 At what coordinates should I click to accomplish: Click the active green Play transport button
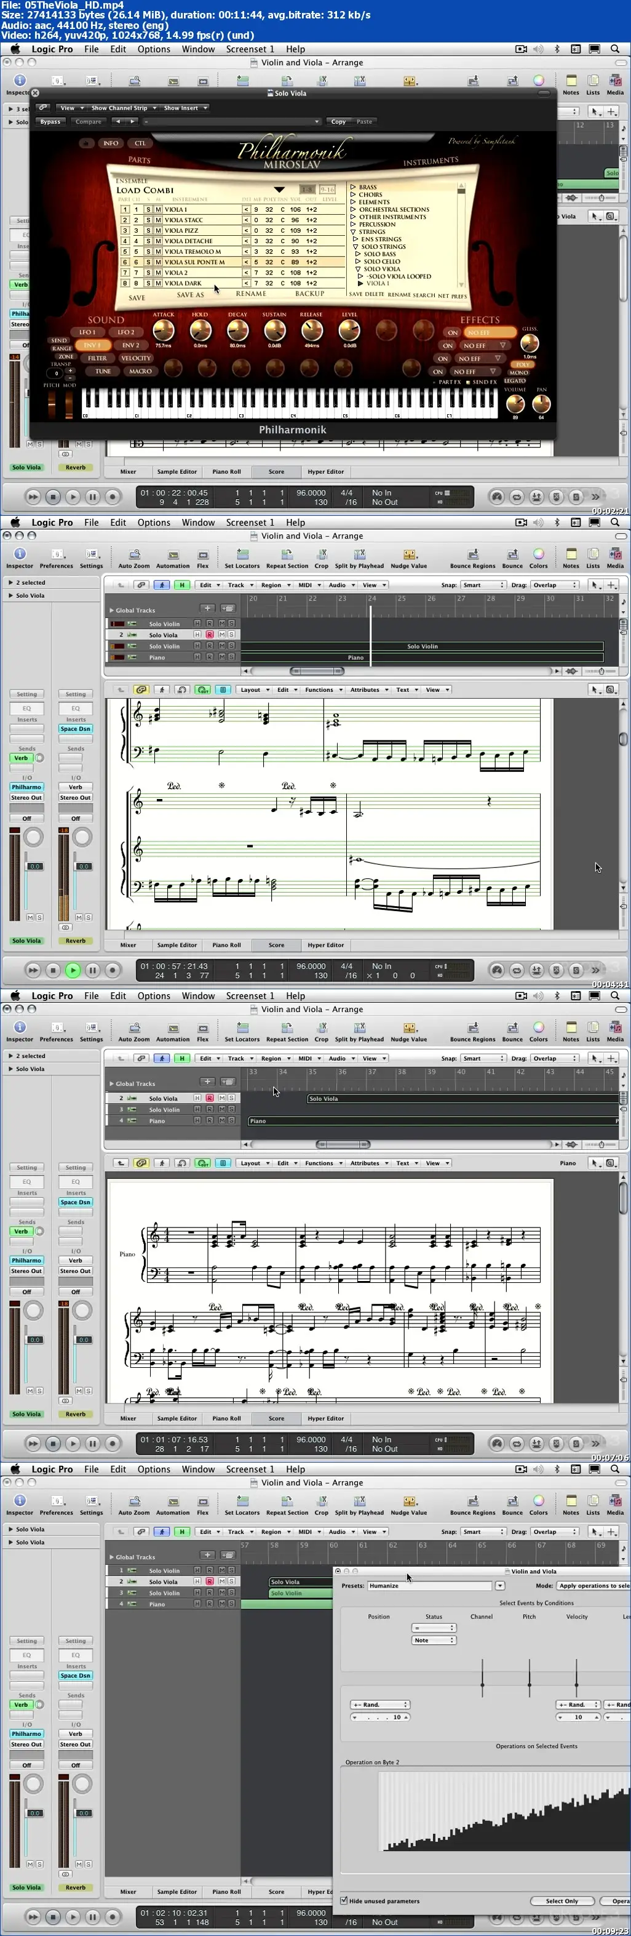[x=73, y=970]
